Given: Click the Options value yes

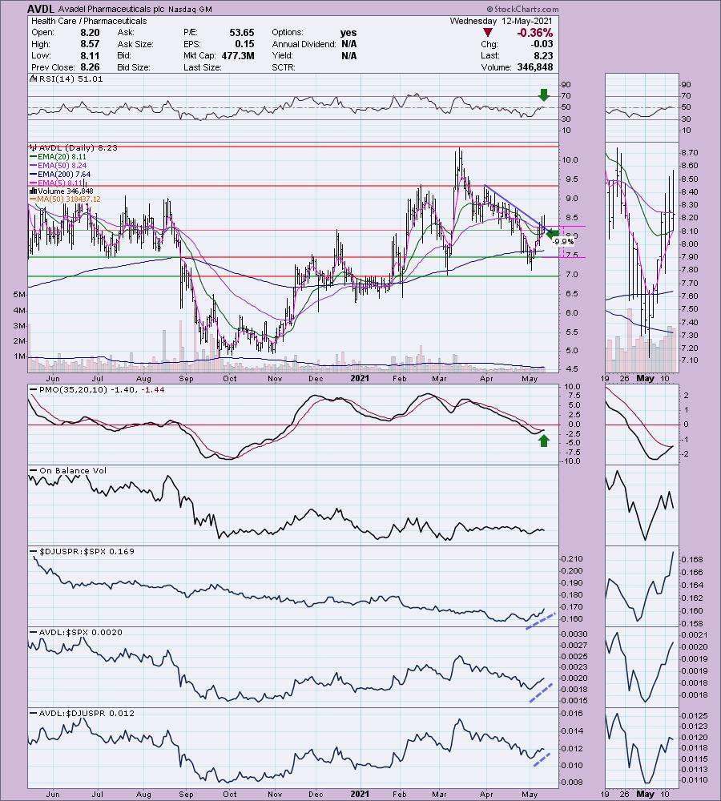Looking at the screenshot, I should [x=348, y=33].
